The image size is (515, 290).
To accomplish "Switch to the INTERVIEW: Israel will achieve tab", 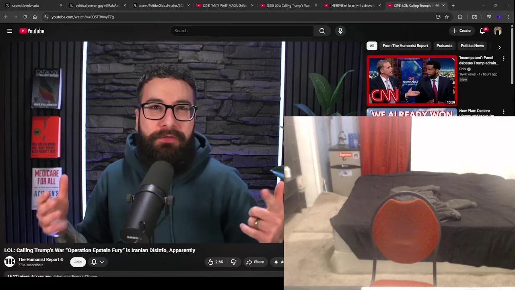I will (352, 6).
